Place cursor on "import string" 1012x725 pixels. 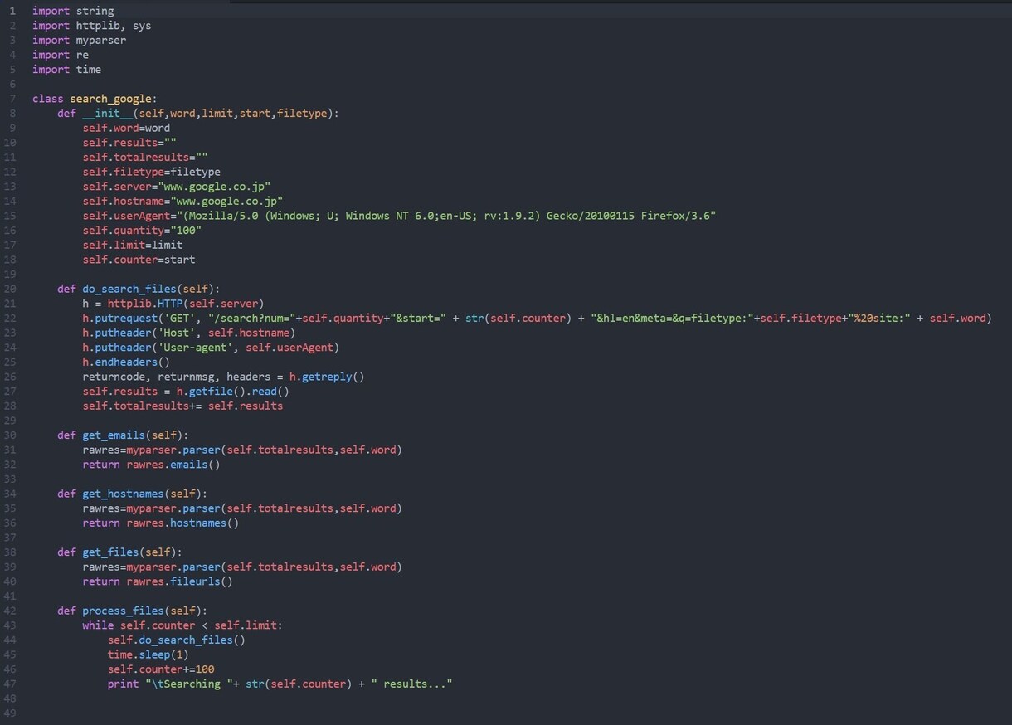[x=73, y=11]
